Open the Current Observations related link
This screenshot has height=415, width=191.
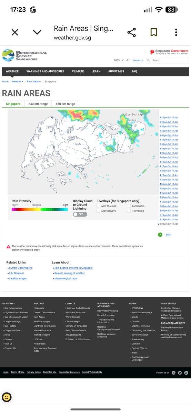pyautogui.click(x=21, y=268)
